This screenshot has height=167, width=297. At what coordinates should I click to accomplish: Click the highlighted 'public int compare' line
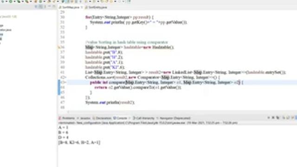167,83
